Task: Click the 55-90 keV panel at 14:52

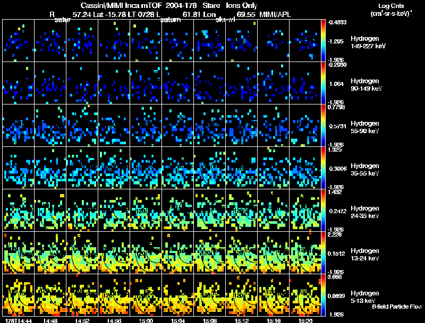Action: [x=82, y=125]
